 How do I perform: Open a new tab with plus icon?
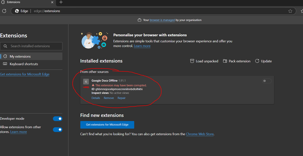(x=61, y=2)
